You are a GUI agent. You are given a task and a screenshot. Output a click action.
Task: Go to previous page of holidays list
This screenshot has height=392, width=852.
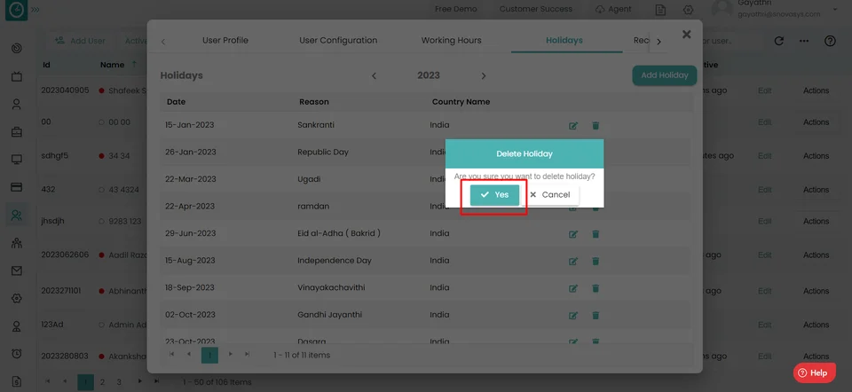click(x=188, y=355)
